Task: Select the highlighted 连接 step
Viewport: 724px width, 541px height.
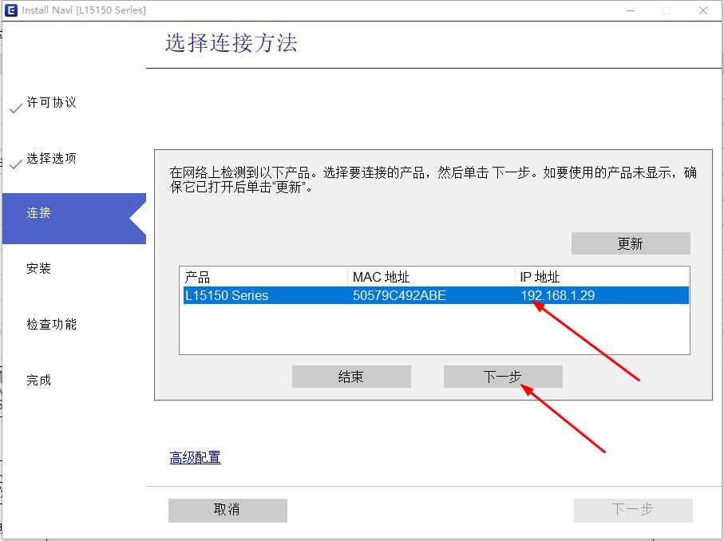Action: pos(39,213)
